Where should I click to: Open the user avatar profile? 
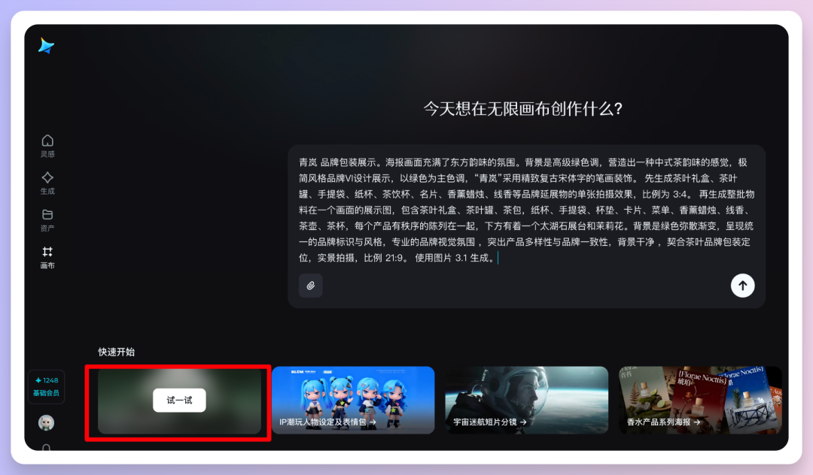click(46, 422)
